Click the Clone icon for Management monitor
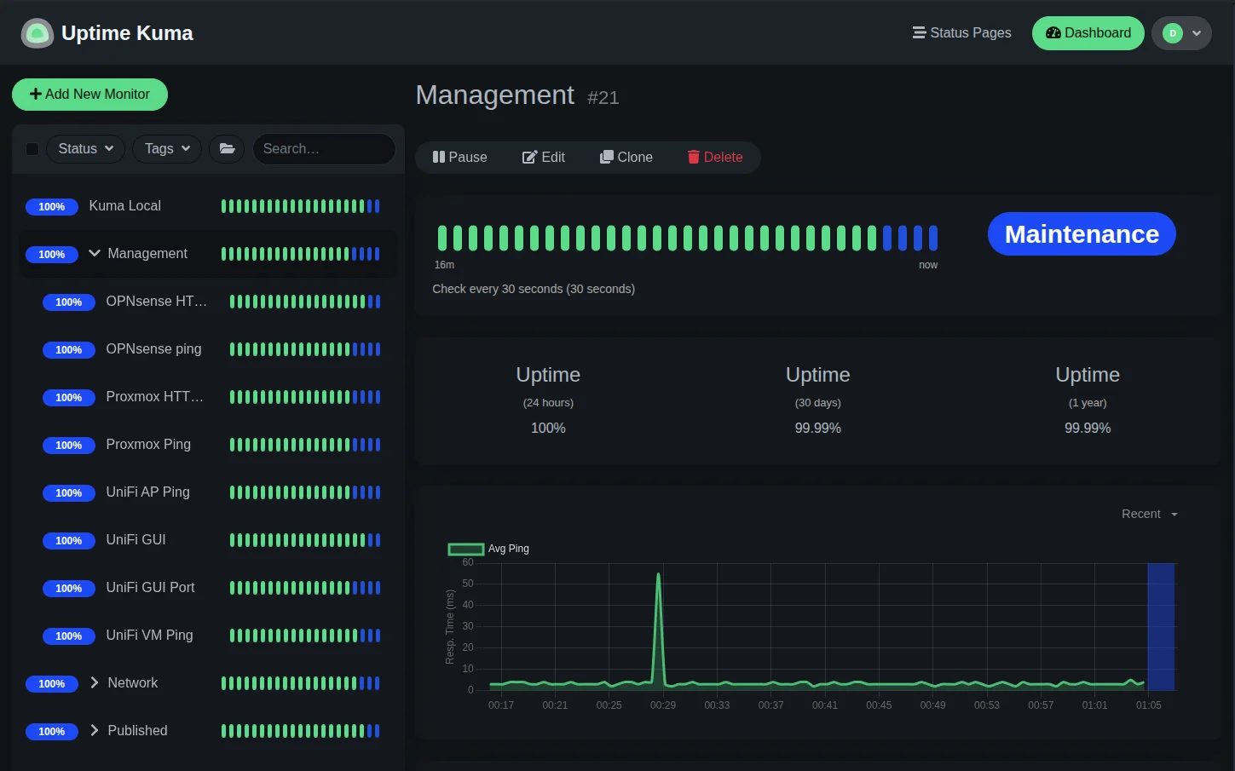 click(608, 157)
